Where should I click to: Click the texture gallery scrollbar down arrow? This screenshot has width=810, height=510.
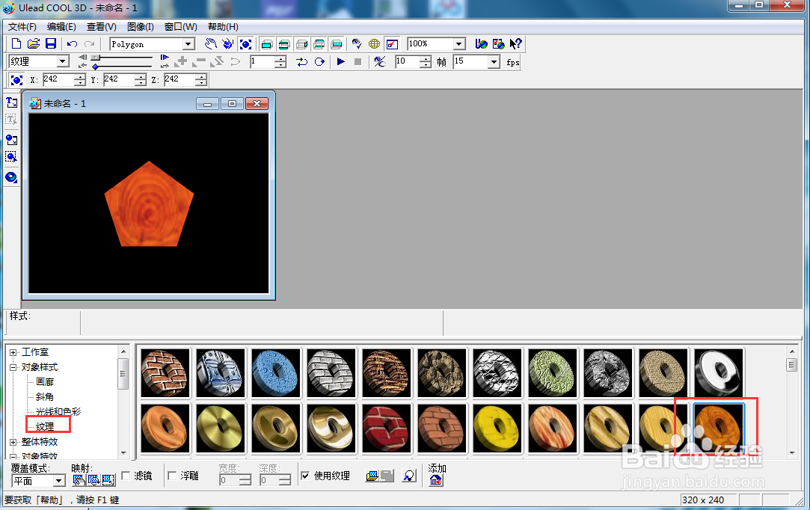pyautogui.click(x=792, y=453)
